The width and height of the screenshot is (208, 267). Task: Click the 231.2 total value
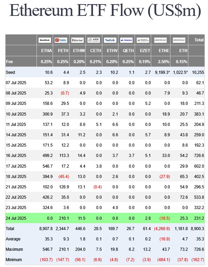pos(199,218)
